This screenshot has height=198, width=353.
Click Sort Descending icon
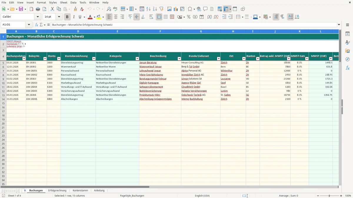coord(155,9)
